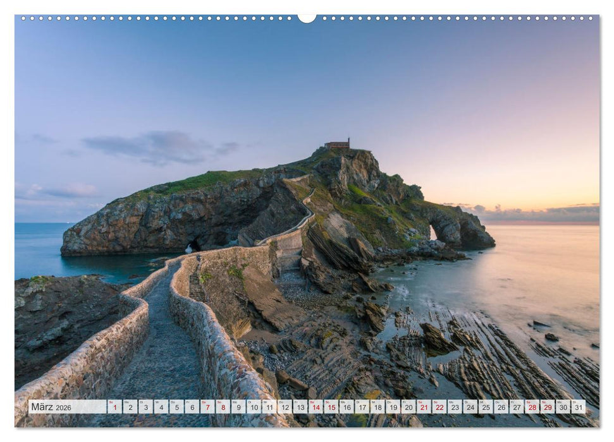
Task: Click red date 15 cell
Action: coord(331,407)
